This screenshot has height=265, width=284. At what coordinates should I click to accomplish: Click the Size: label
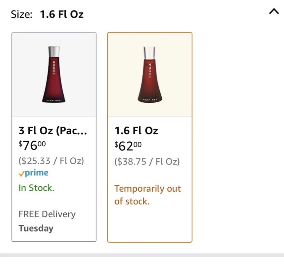22,14
